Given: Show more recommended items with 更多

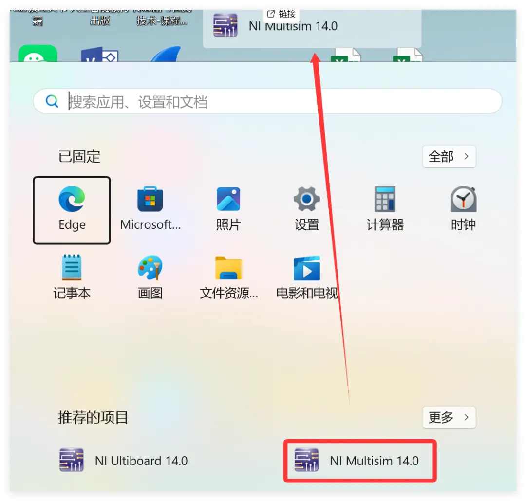Looking at the screenshot, I should (449, 417).
